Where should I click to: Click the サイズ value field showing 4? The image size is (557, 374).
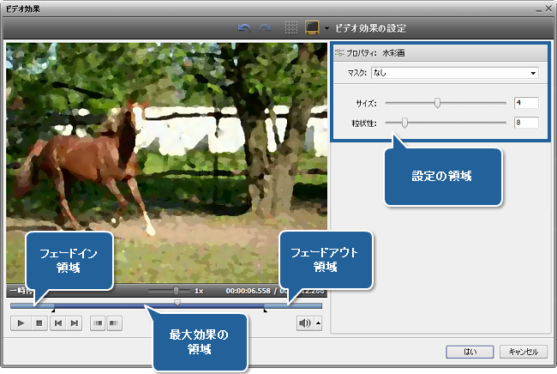pyautogui.click(x=526, y=103)
